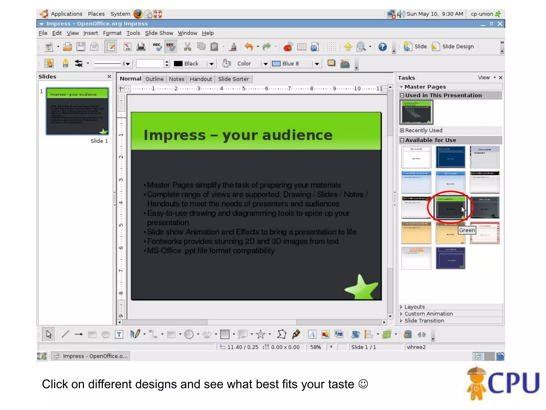
Task: Click the Cut scissors icon
Action: (188, 47)
